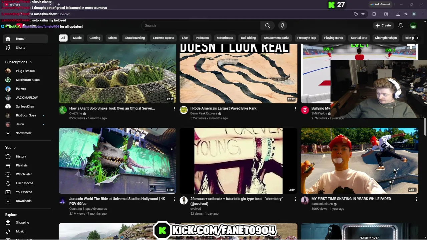The width and height of the screenshot is (427, 240).
Task: Open options menu for the Paved Bike Park video
Action: [295, 109]
